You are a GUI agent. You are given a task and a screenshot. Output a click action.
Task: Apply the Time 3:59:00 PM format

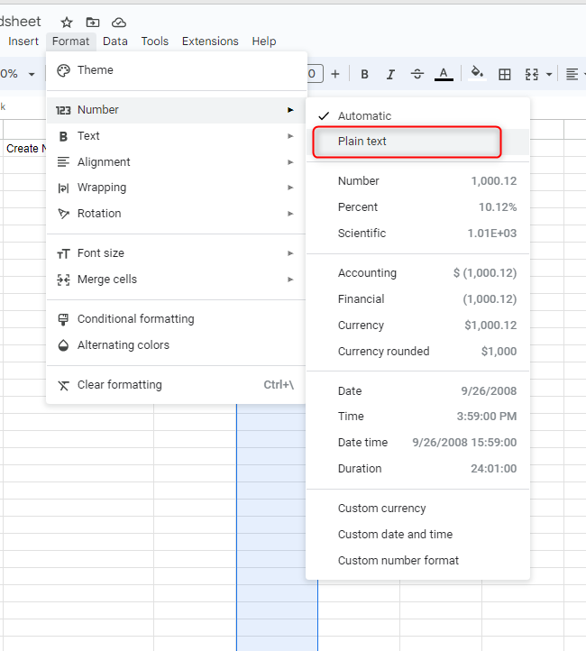[418, 417]
